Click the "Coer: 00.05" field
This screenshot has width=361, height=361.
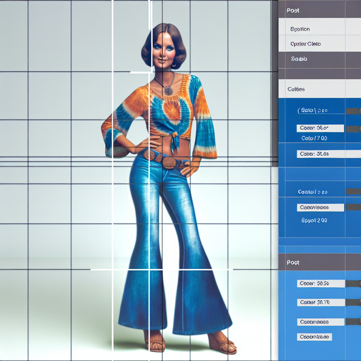[320, 283]
